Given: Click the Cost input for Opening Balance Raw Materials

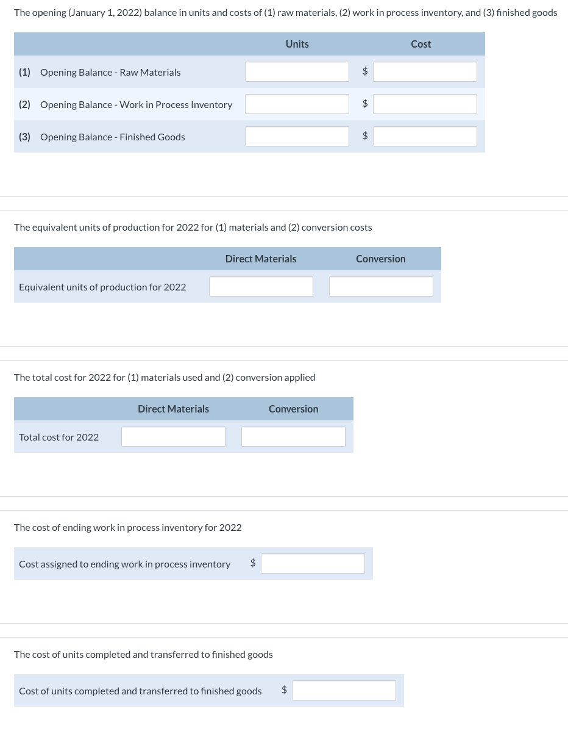Looking at the screenshot, I should click(424, 71).
